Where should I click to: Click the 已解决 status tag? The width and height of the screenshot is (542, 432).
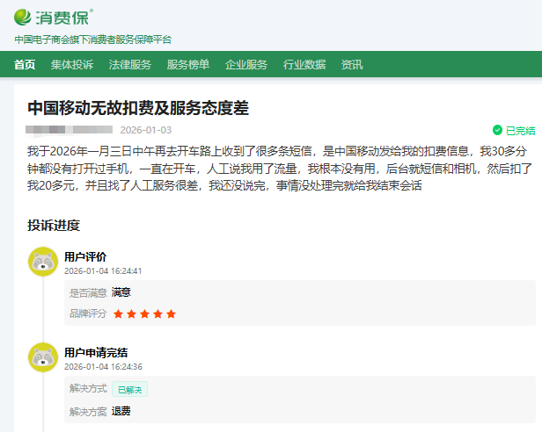coord(129,389)
